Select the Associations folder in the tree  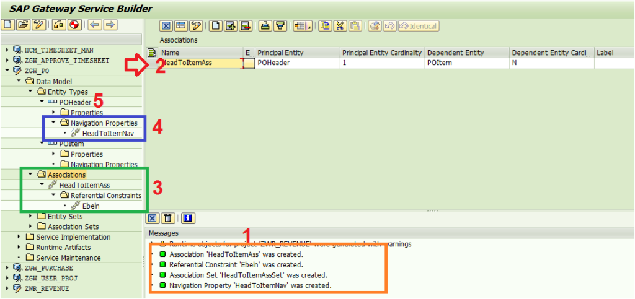[67, 175]
